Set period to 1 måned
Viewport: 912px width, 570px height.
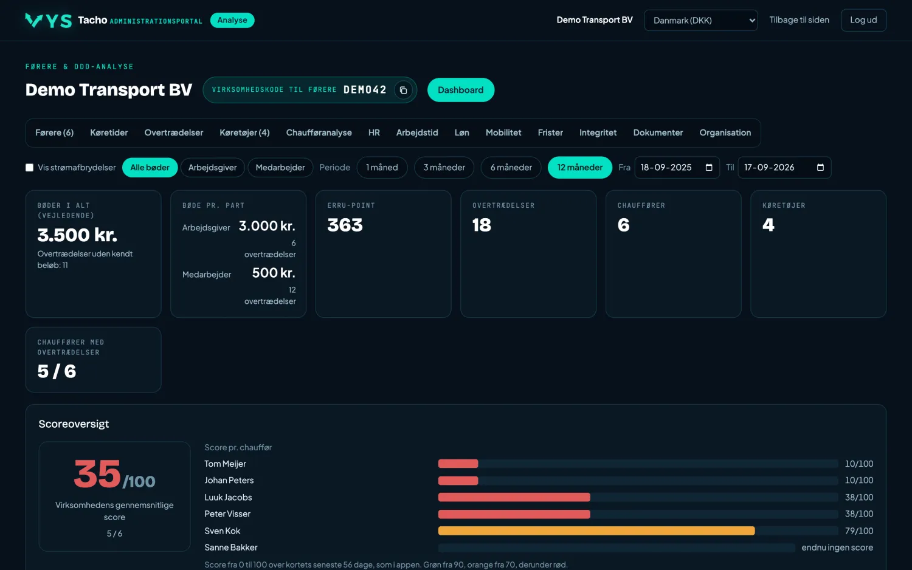point(382,168)
